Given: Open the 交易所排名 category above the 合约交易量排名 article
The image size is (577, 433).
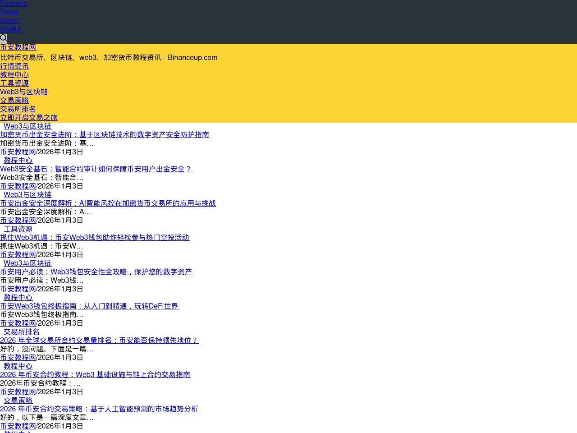Looking at the screenshot, I should (x=22, y=332).
